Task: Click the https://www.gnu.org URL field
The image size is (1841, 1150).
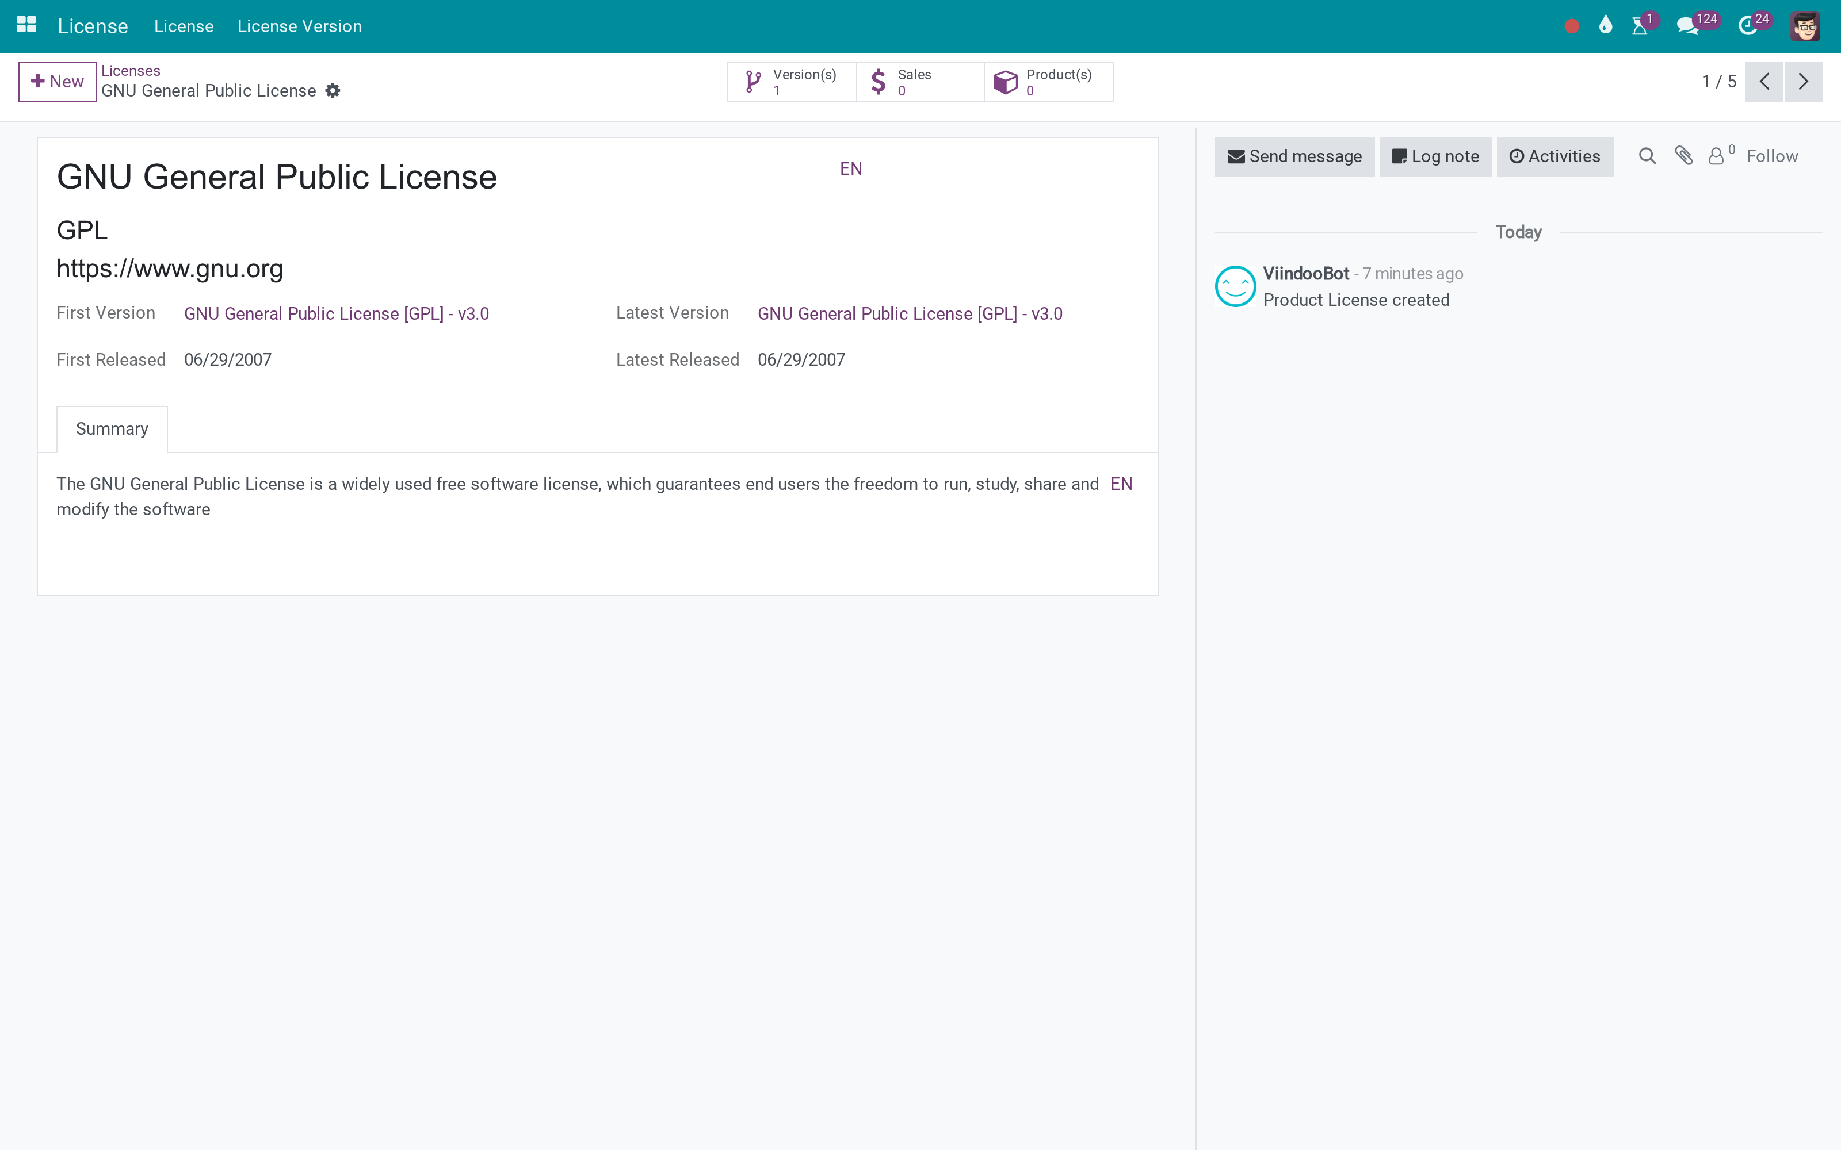Action: tap(170, 269)
